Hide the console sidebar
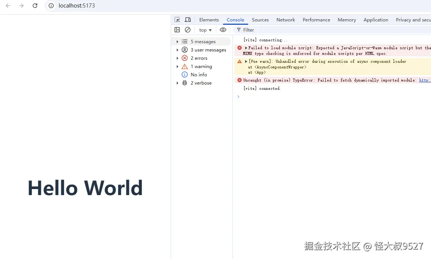431x259 pixels. pyautogui.click(x=177, y=30)
